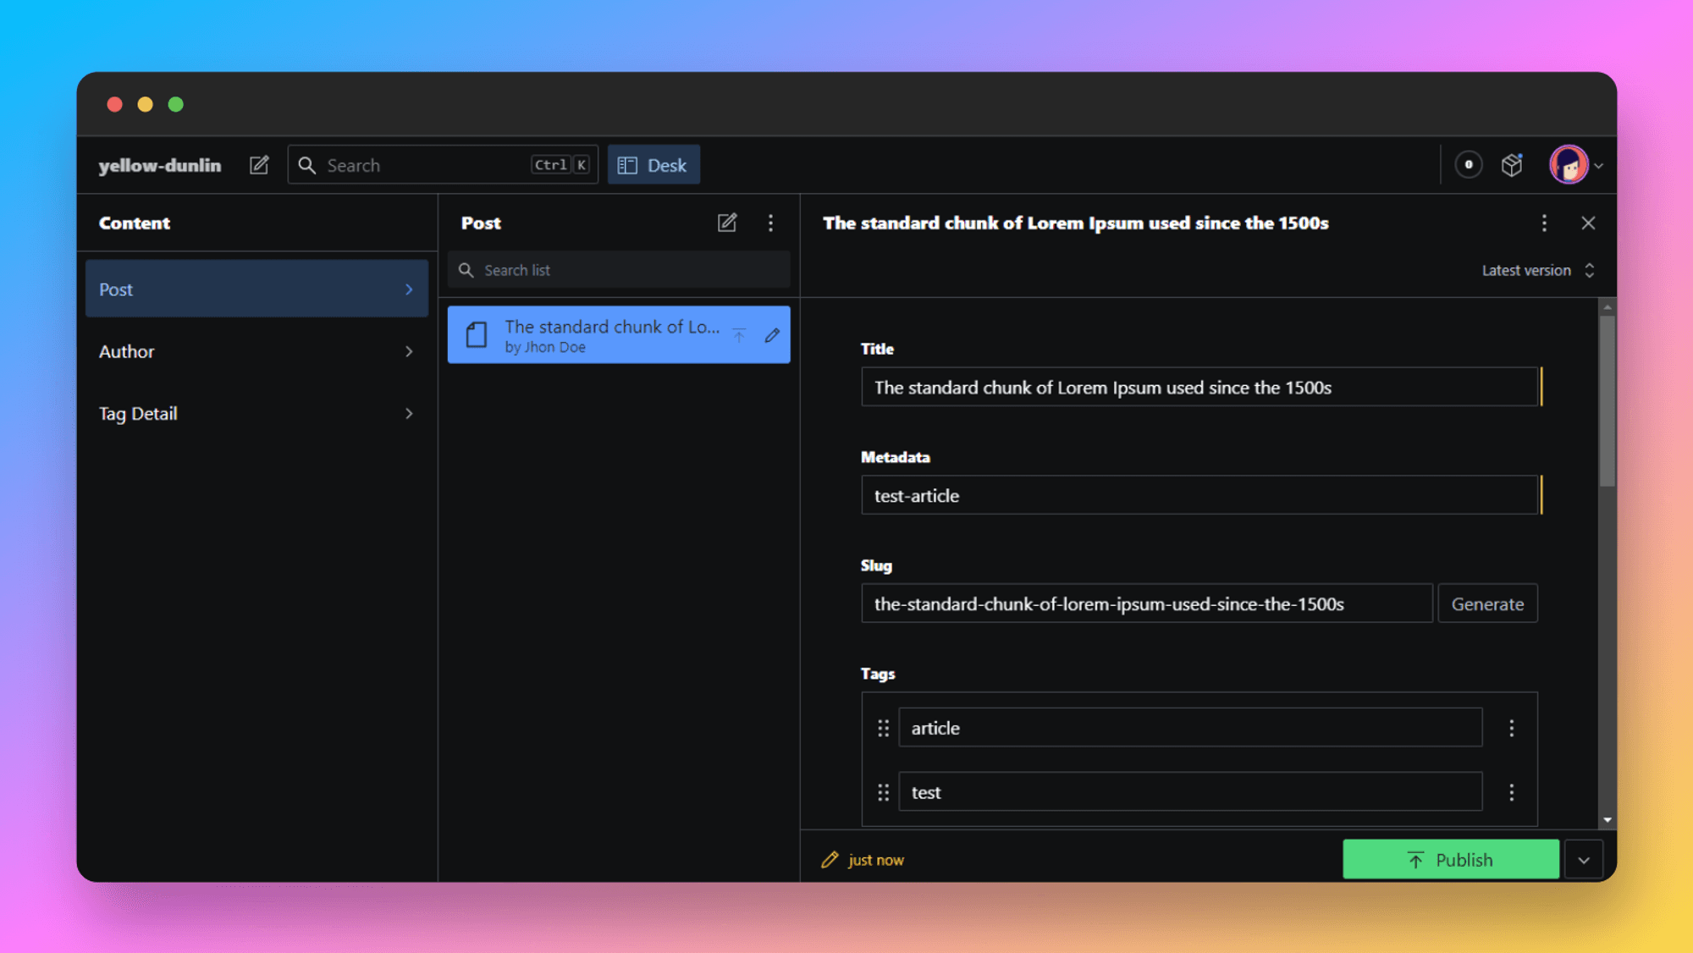The height and width of the screenshot is (953, 1693).
Task: Focus the Metadata input field
Action: 1198,495
